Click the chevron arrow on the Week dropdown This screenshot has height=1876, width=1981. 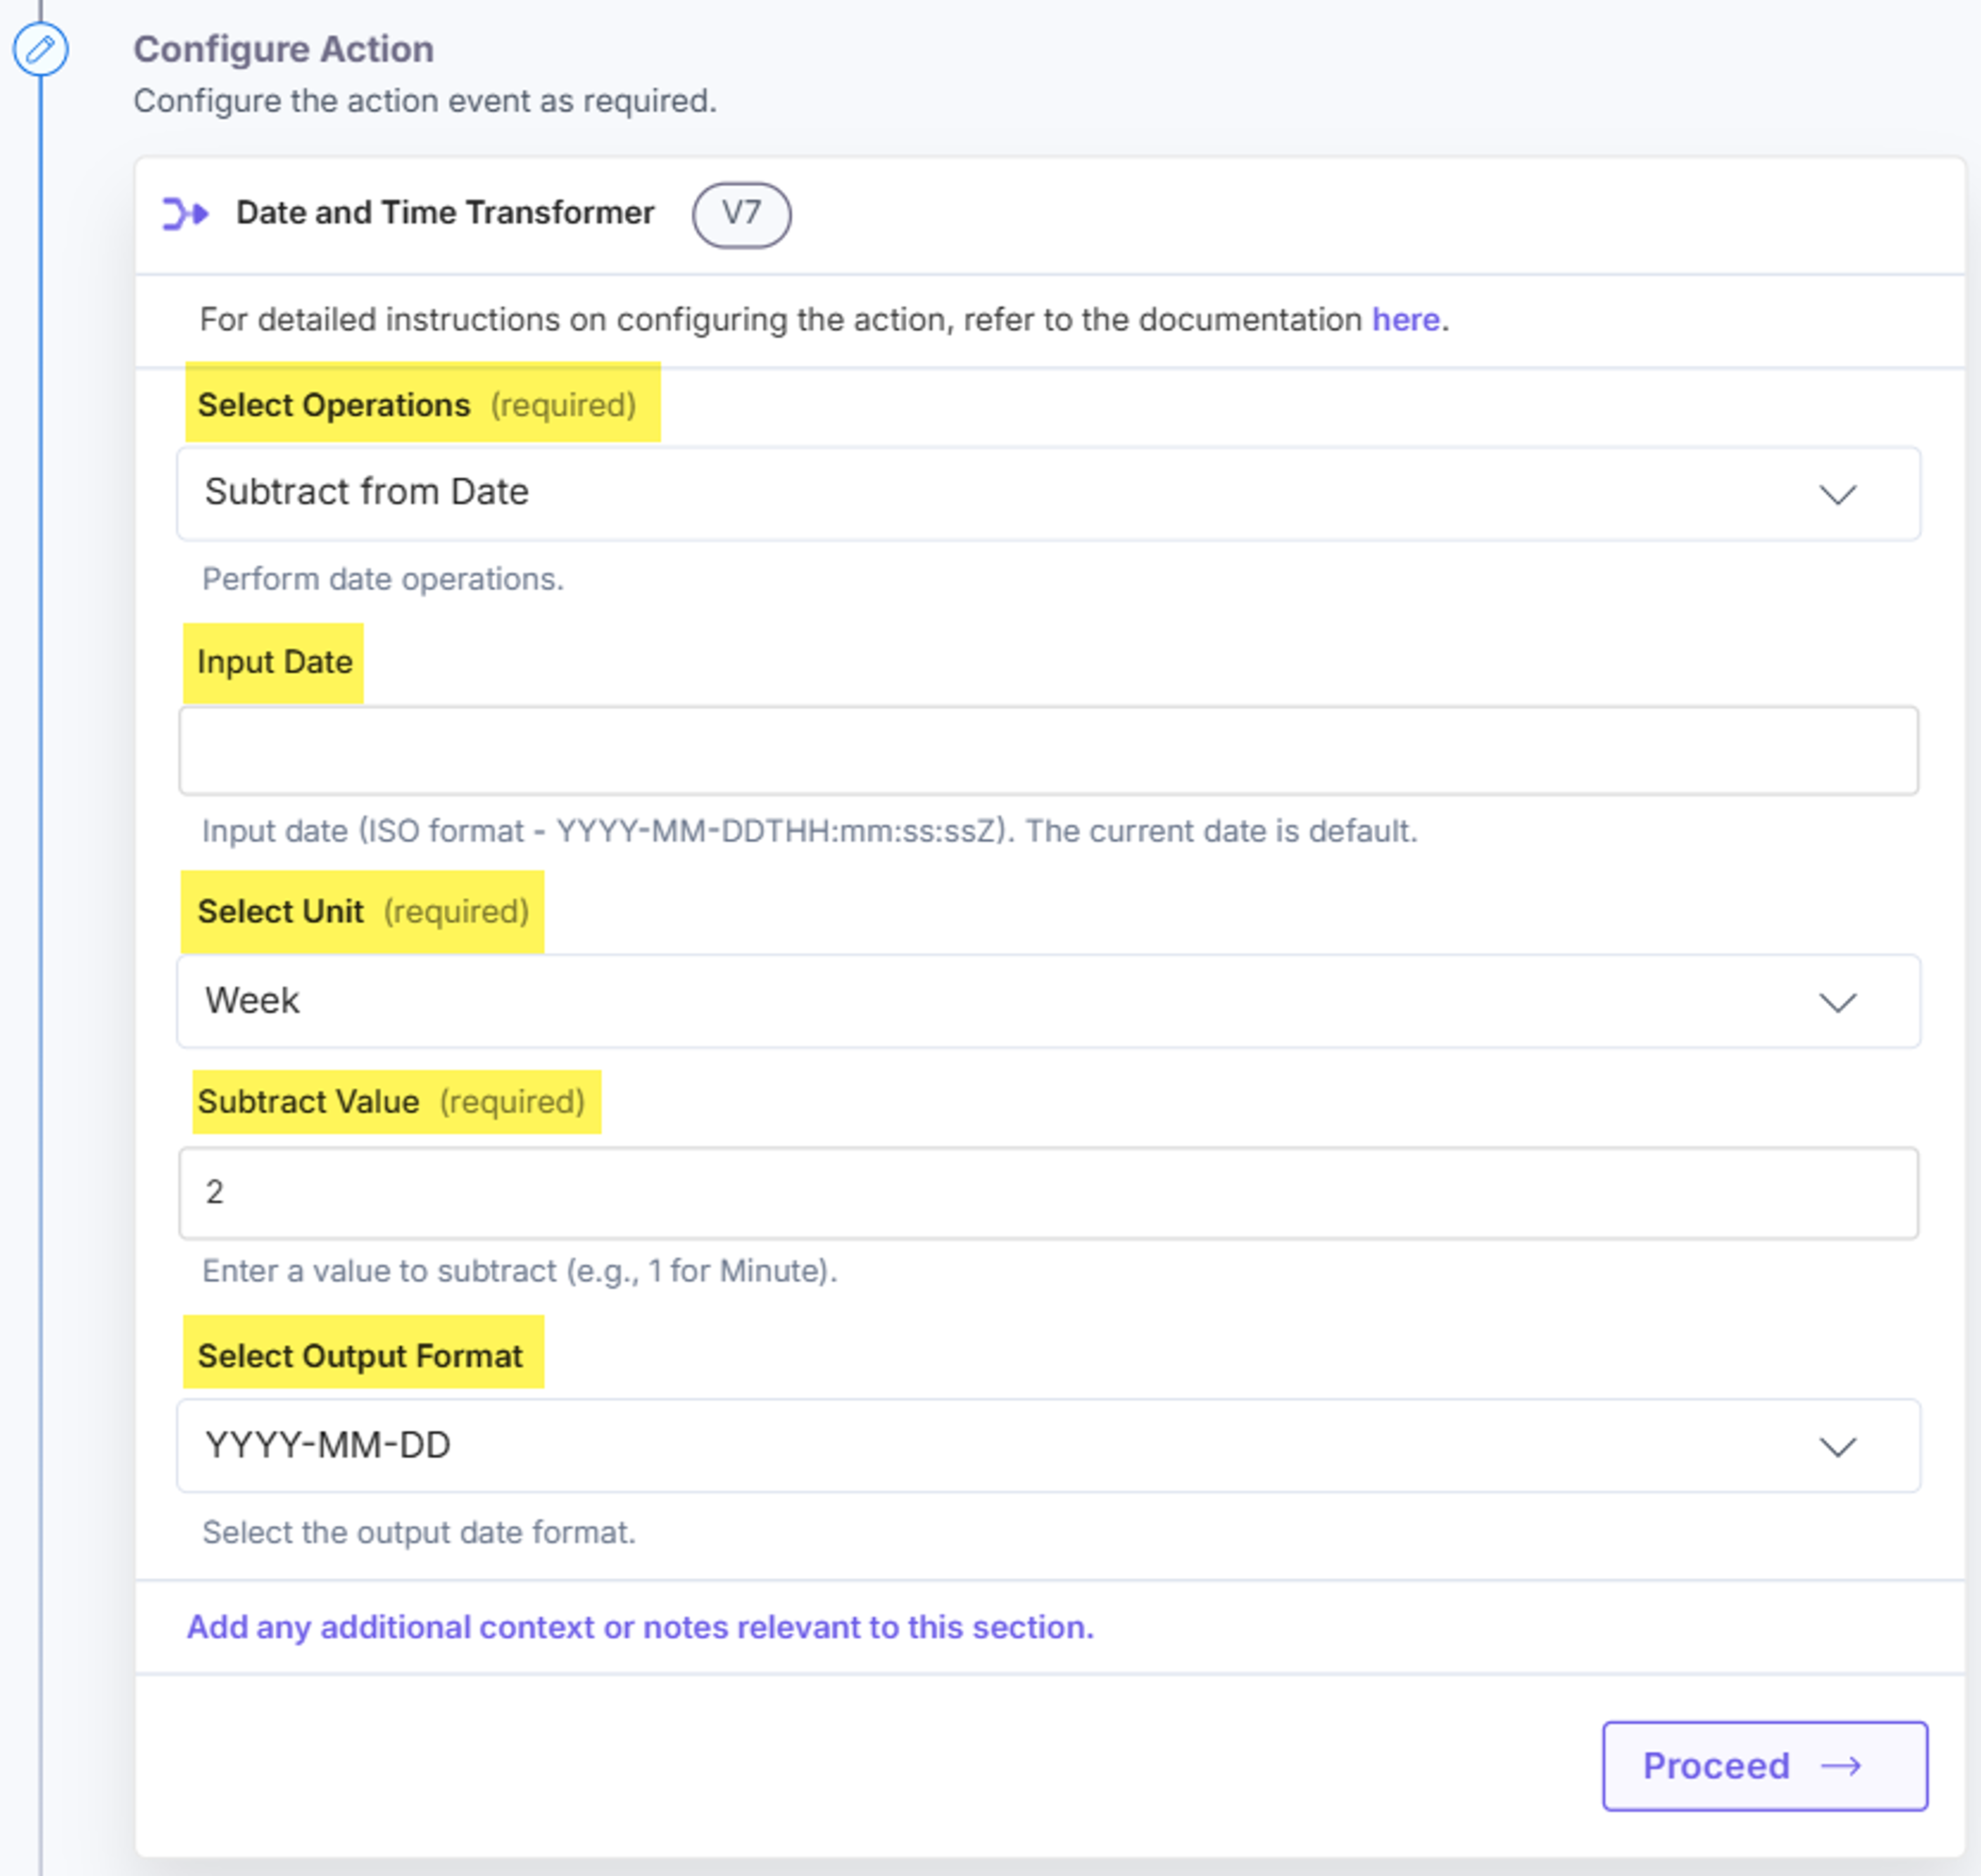coord(1837,1002)
